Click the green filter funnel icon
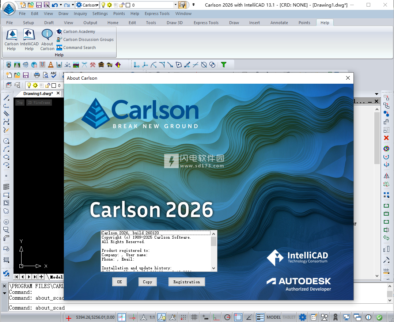The height and width of the screenshot is (322, 394). [223, 65]
